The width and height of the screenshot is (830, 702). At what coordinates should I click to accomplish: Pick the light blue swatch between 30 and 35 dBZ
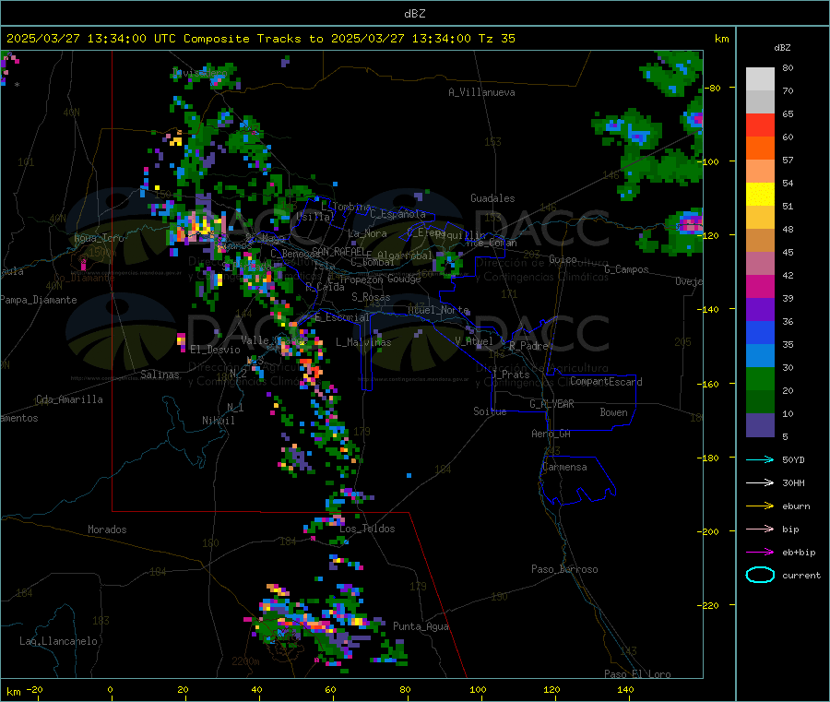point(760,356)
